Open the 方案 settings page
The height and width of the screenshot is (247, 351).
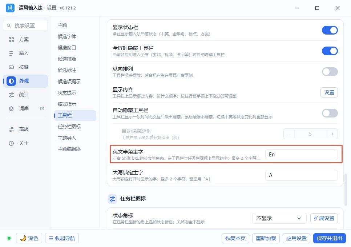[25, 40]
